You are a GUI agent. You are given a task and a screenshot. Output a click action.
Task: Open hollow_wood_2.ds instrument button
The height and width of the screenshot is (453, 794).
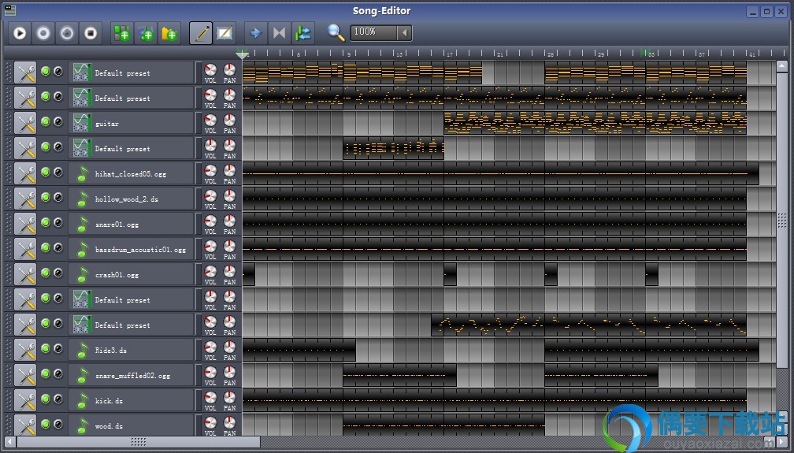pyautogui.click(x=131, y=199)
